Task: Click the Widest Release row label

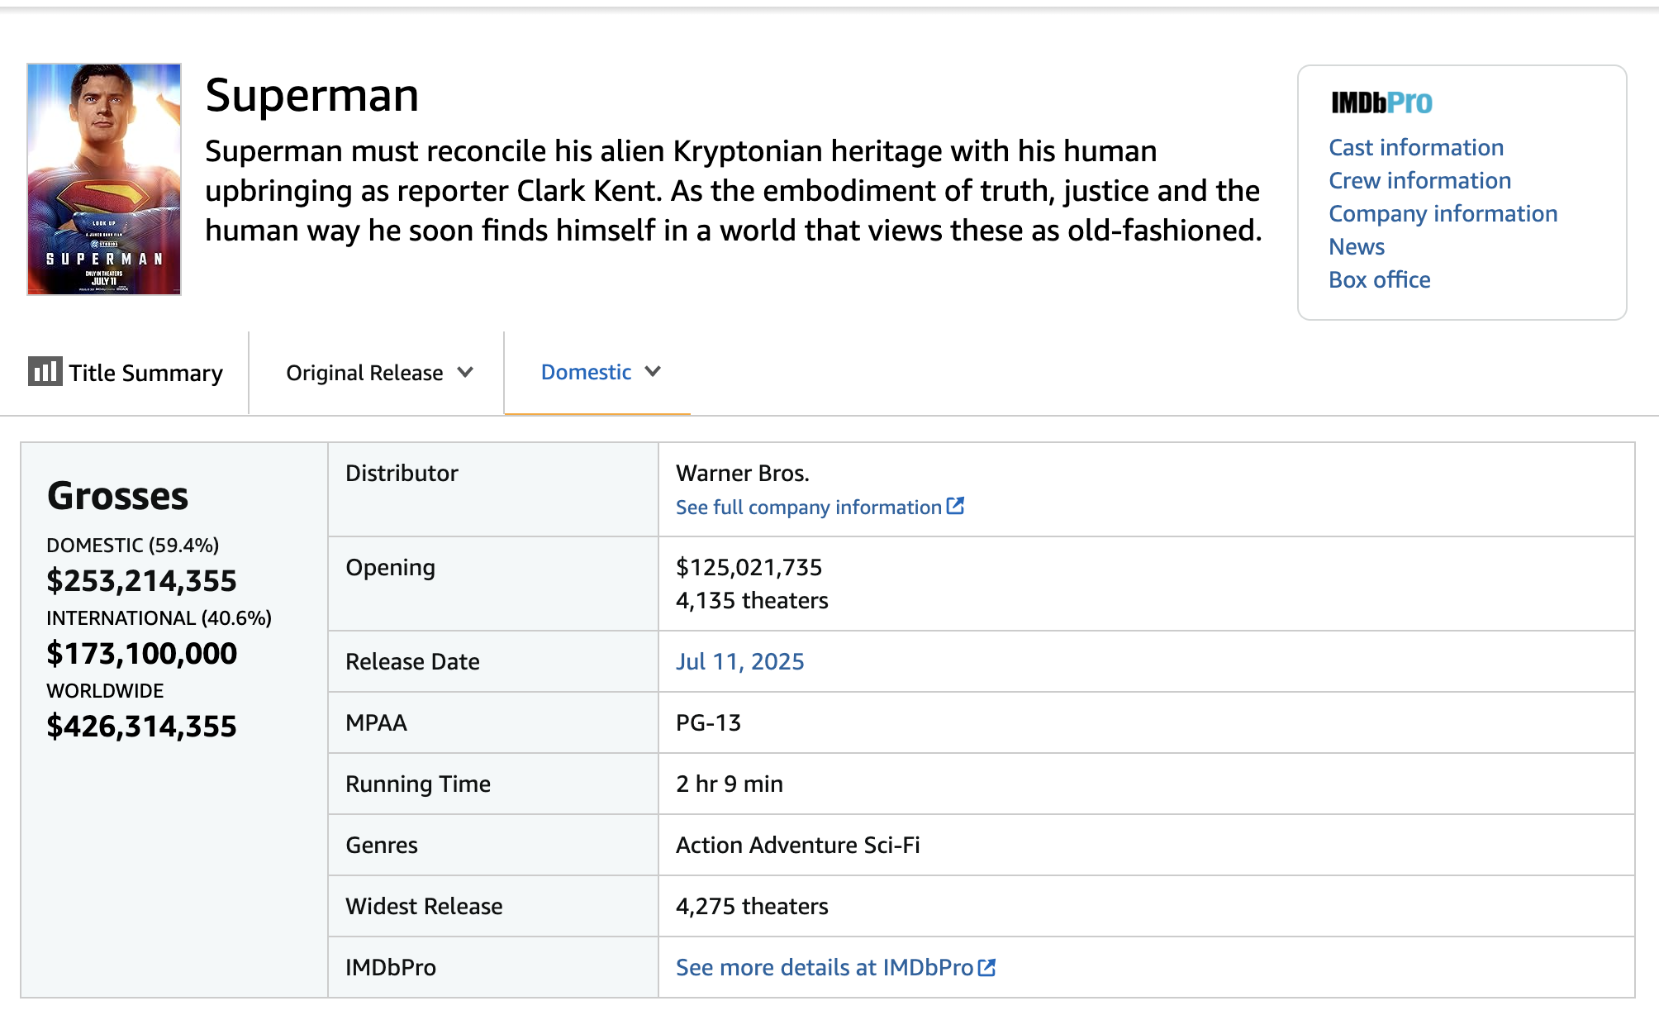Action: click(424, 906)
